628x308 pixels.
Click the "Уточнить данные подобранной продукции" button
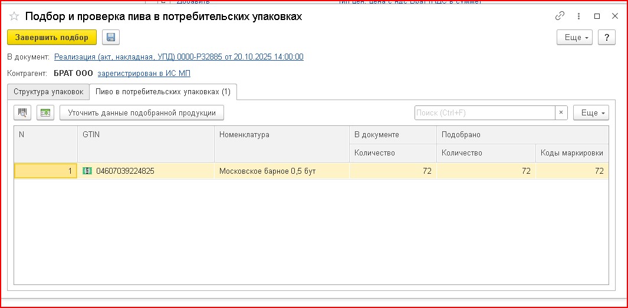click(142, 112)
